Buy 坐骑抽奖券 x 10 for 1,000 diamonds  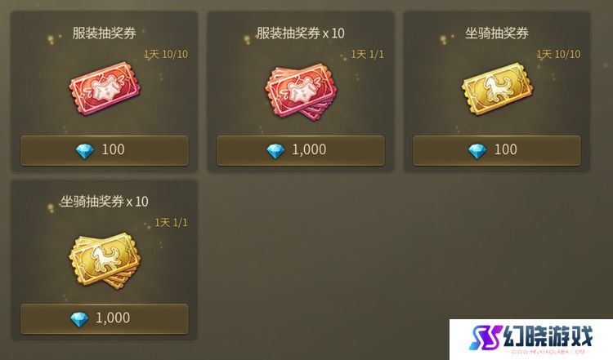point(105,319)
